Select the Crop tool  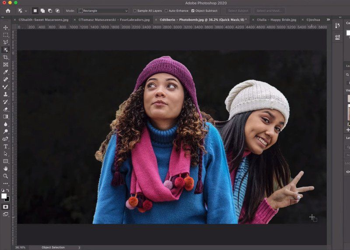click(x=6, y=57)
